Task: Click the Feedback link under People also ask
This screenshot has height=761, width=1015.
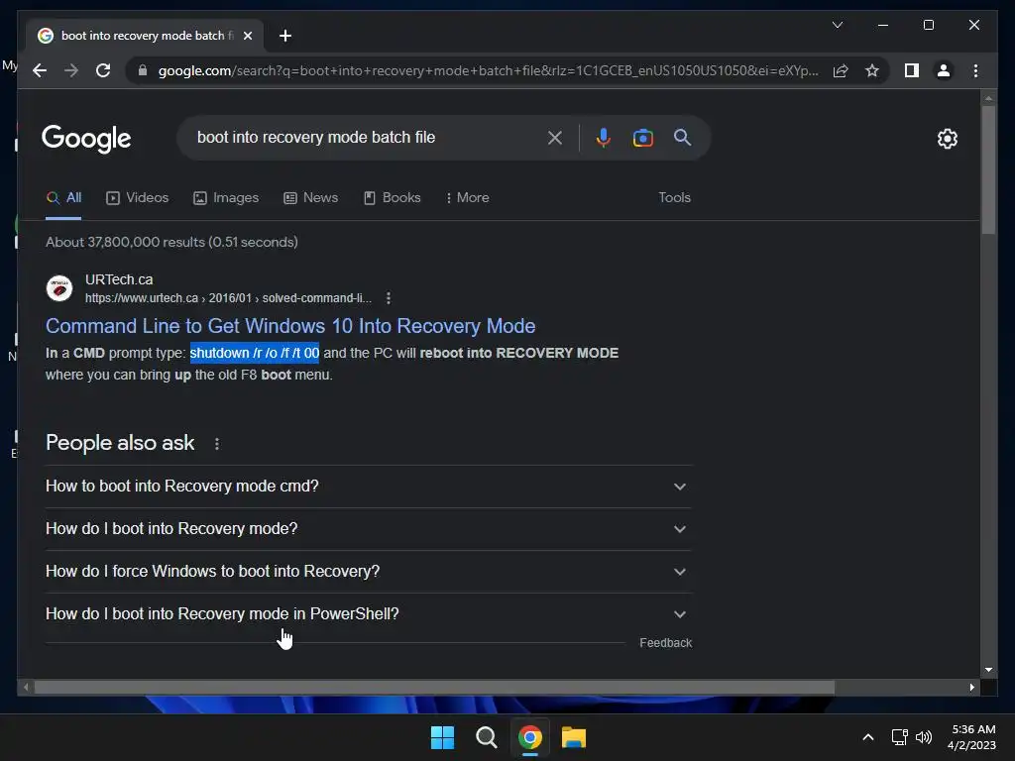Action: pos(665,642)
